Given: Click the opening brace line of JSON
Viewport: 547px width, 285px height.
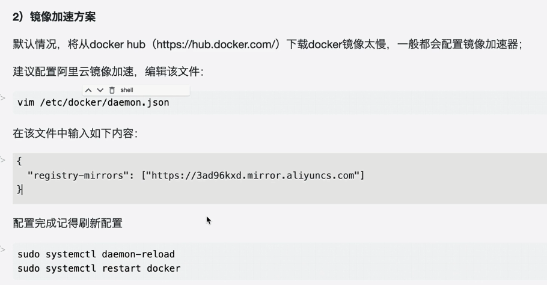Looking at the screenshot, I should click(20, 161).
